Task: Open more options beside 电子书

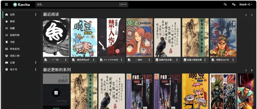Action: [x=36, y=69]
